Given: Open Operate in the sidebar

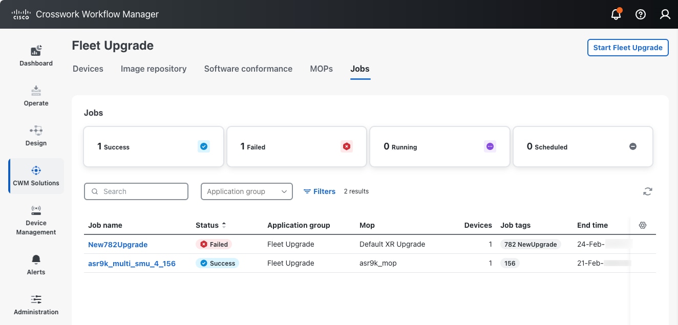Looking at the screenshot, I should pyautogui.click(x=36, y=96).
